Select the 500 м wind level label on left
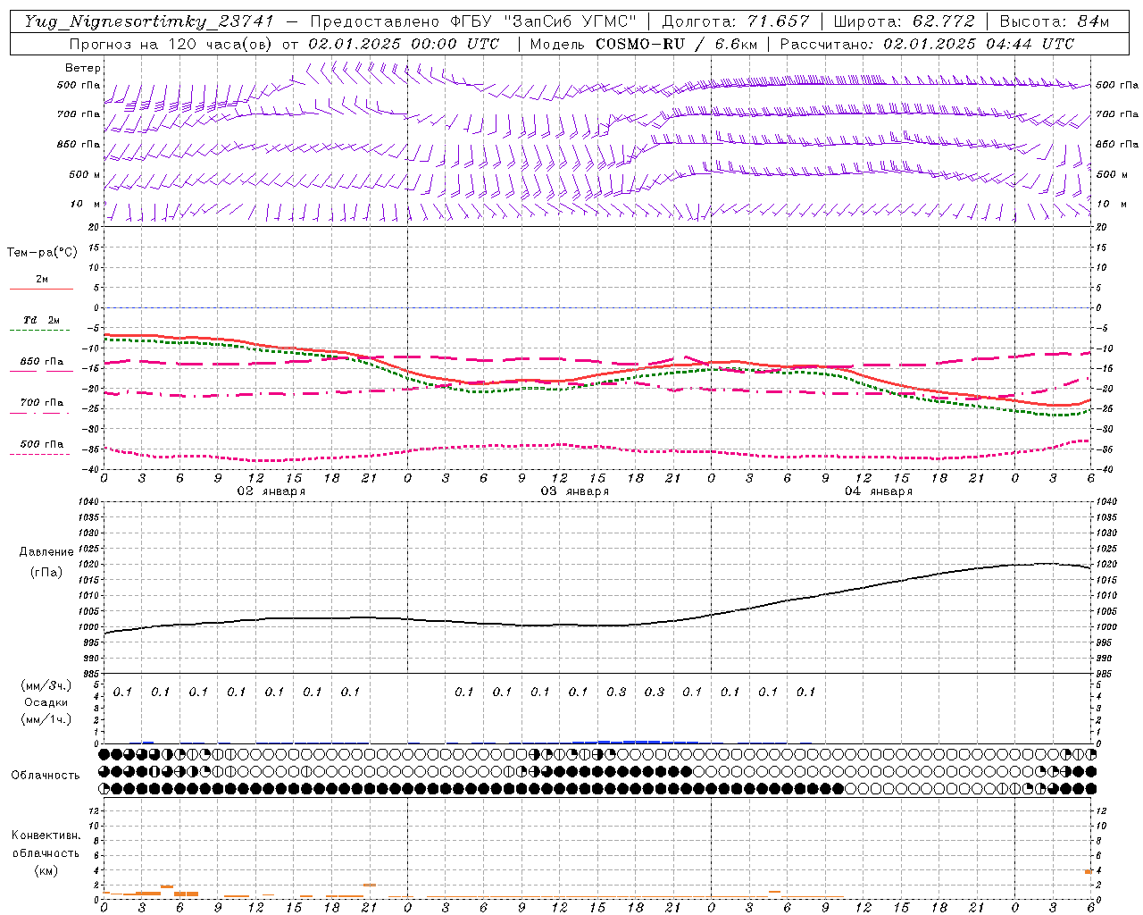1143x915 pixels. click(x=85, y=174)
